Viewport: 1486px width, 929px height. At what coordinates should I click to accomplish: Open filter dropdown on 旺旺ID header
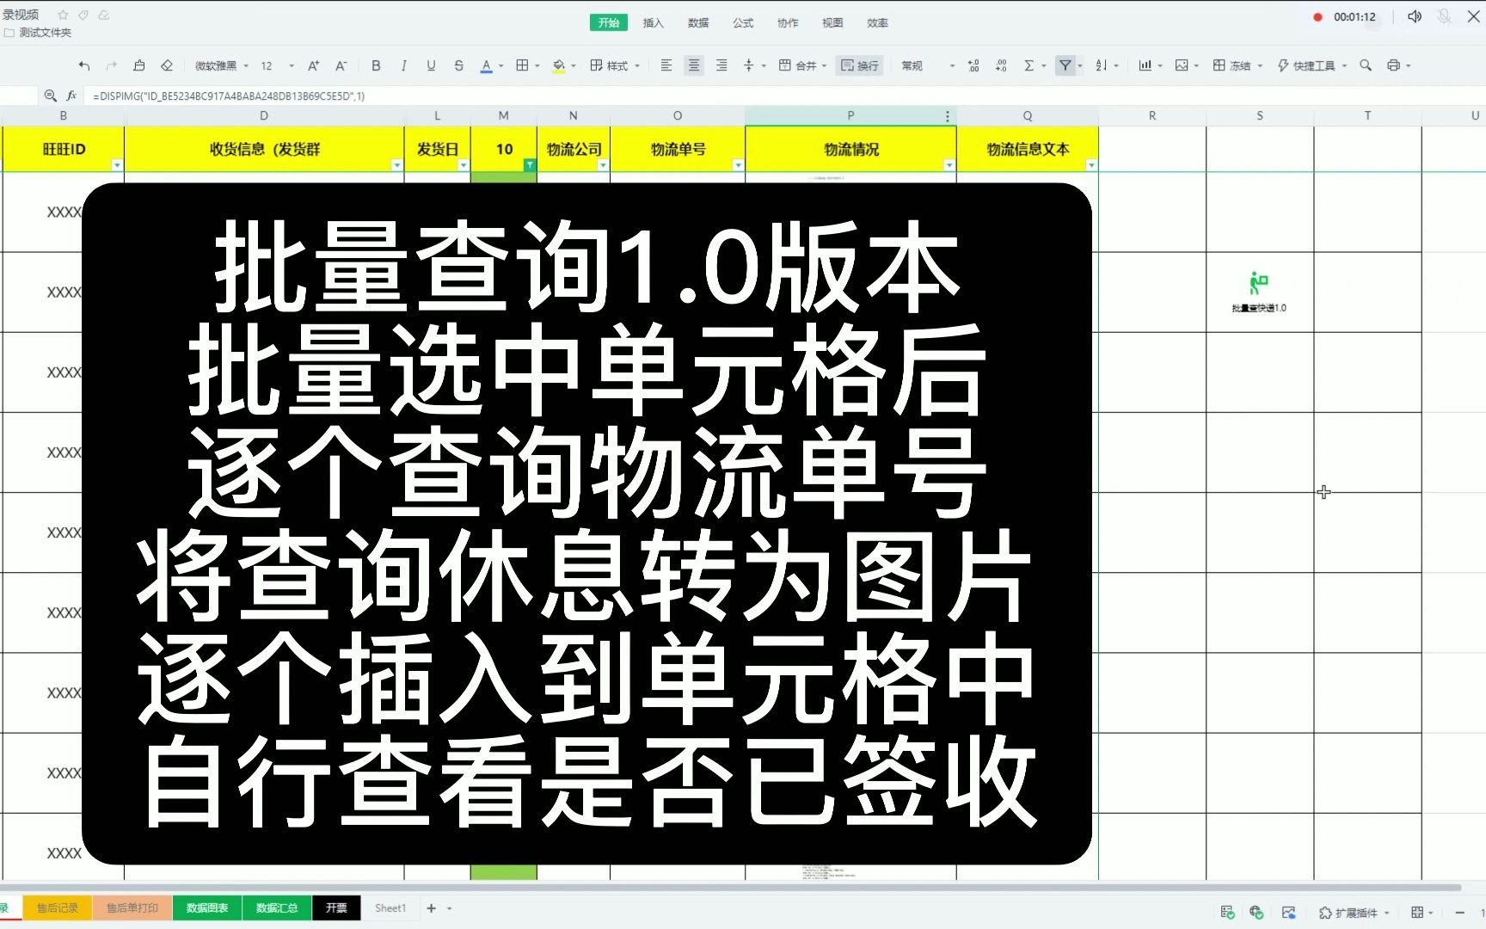pos(117,165)
